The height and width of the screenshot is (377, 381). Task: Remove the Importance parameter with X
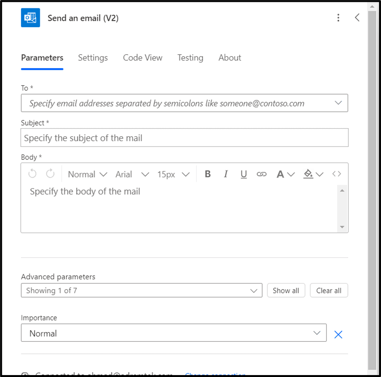pos(338,334)
